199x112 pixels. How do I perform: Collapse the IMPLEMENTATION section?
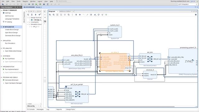(x=2, y=67)
